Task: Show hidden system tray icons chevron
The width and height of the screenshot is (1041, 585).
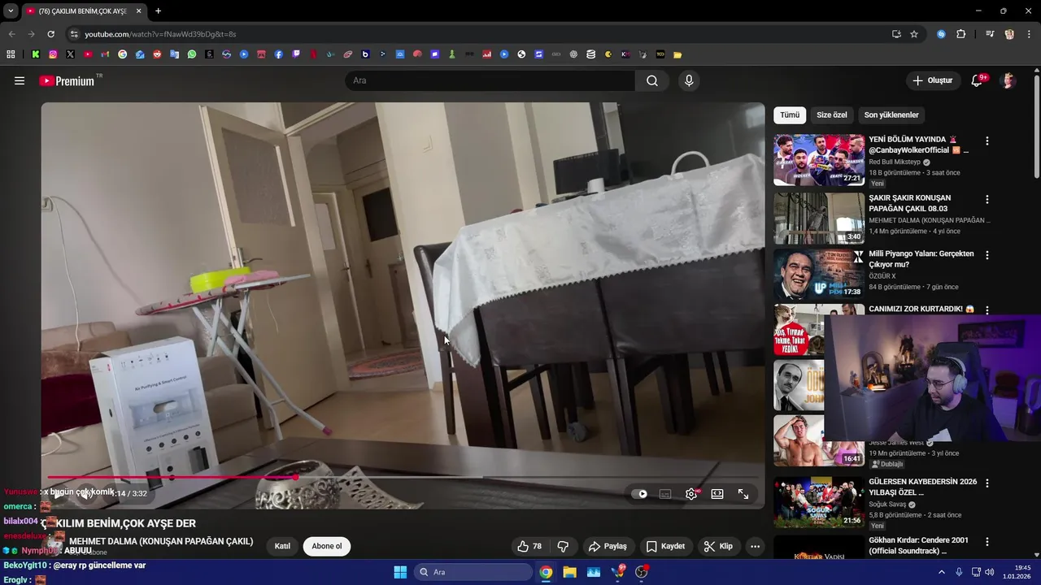Action: (x=942, y=572)
